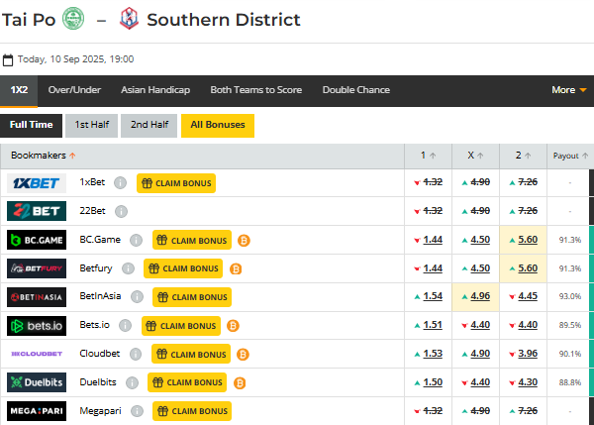
Task: Sort by Bookmakers column arrow
Action: (72, 156)
